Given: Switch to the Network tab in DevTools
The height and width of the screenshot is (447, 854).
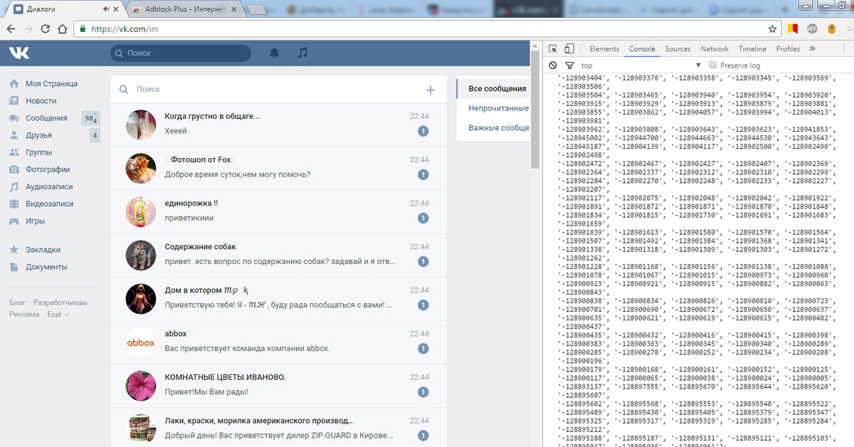Looking at the screenshot, I should [714, 49].
